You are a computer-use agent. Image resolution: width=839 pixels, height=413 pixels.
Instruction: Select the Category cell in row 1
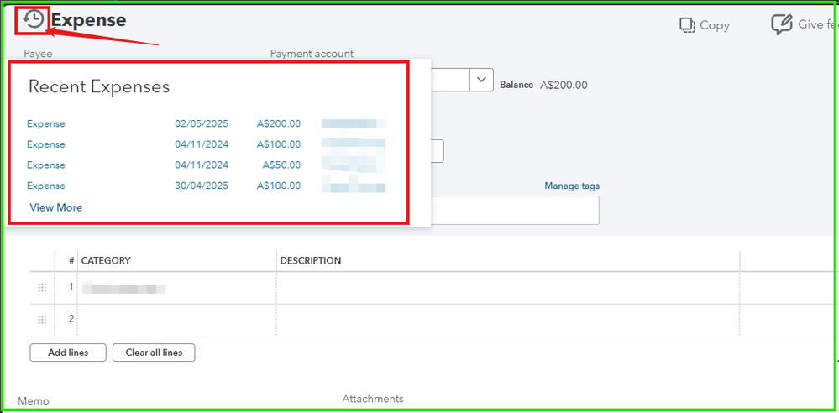pyautogui.click(x=177, y=288)
